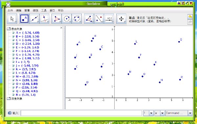
Task: Open the 窗口 menu
Action: 52,11
